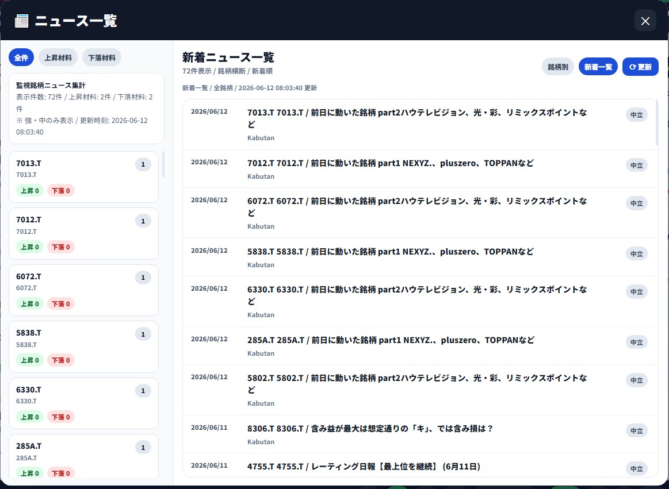Click 上昇 0 badge on 7013.T card
669x489 pixels.
pyautogui.click(x=30, y=191)
